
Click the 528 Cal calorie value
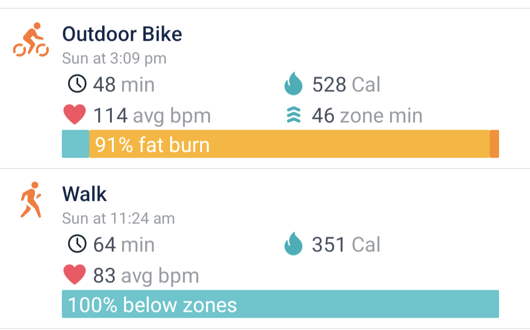[346, 84]
